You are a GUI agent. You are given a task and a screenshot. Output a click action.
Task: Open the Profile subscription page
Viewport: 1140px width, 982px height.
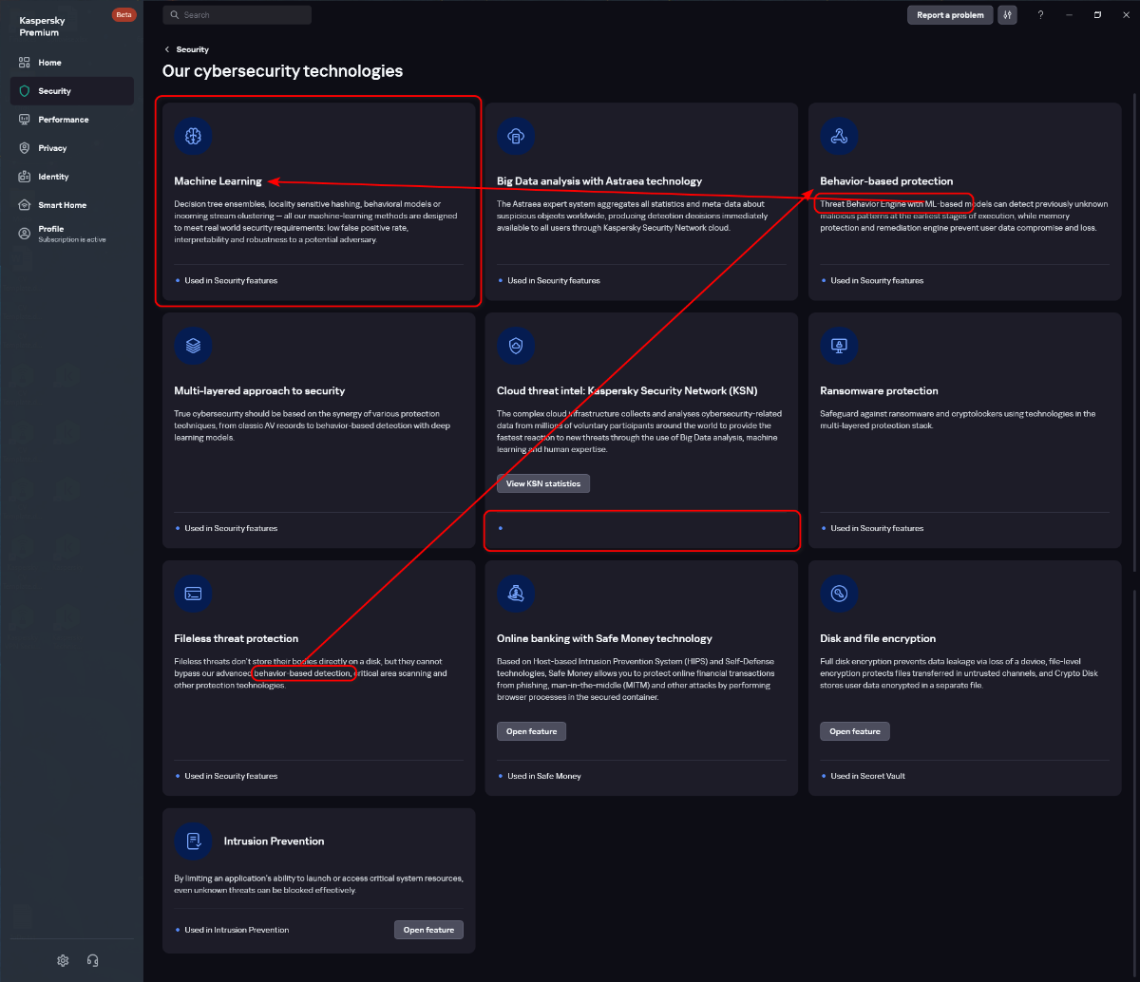[x=72, y=234]
